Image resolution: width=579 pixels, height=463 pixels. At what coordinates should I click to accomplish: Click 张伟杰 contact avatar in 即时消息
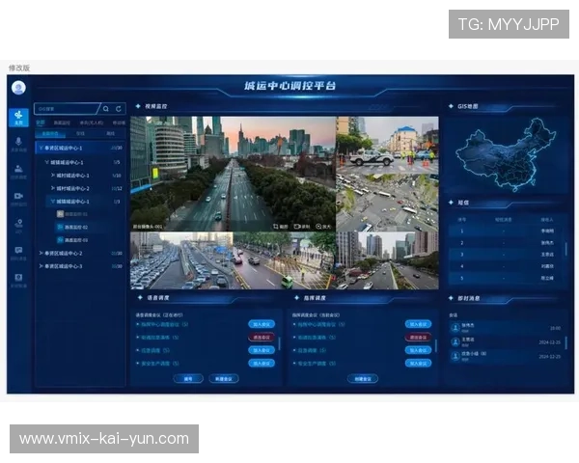(x=455, y=328)
